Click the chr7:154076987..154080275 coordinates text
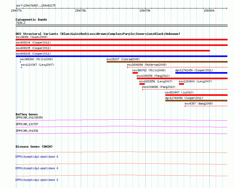This screenshot has height=188, width=235. (x=36, y=6)
